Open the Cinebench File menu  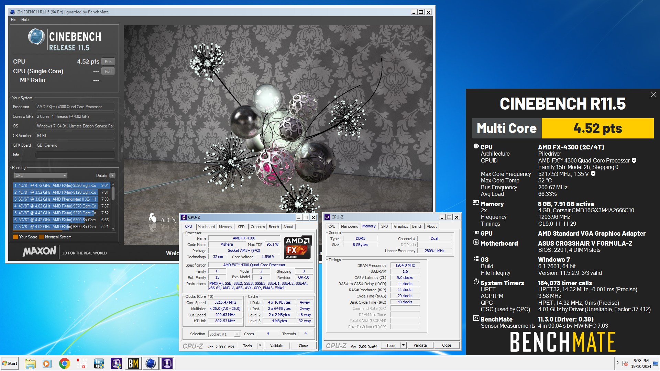[14, 20]
